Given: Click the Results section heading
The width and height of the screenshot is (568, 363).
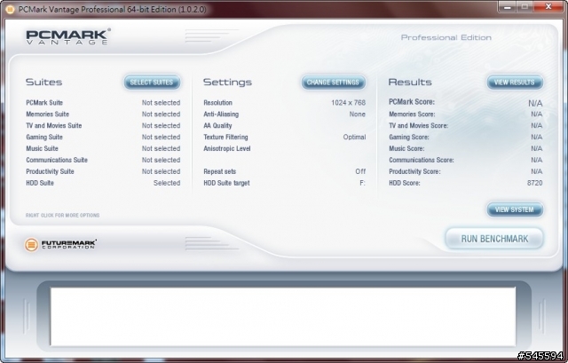Looking at the screenshot, I should tap(410, 83).
